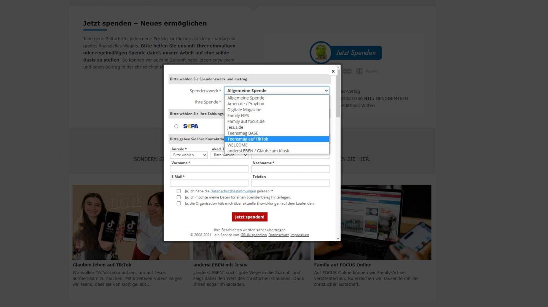
Task: Enable the 'auf dem Laufenden' updates checkbox
Action: point(178,203)
